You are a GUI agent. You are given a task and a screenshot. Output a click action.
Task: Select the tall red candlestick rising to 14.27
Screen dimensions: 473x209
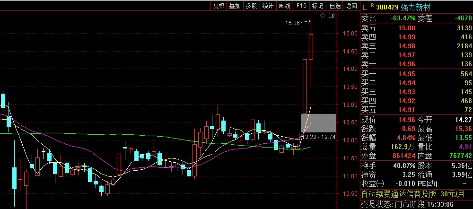point(305,87)
